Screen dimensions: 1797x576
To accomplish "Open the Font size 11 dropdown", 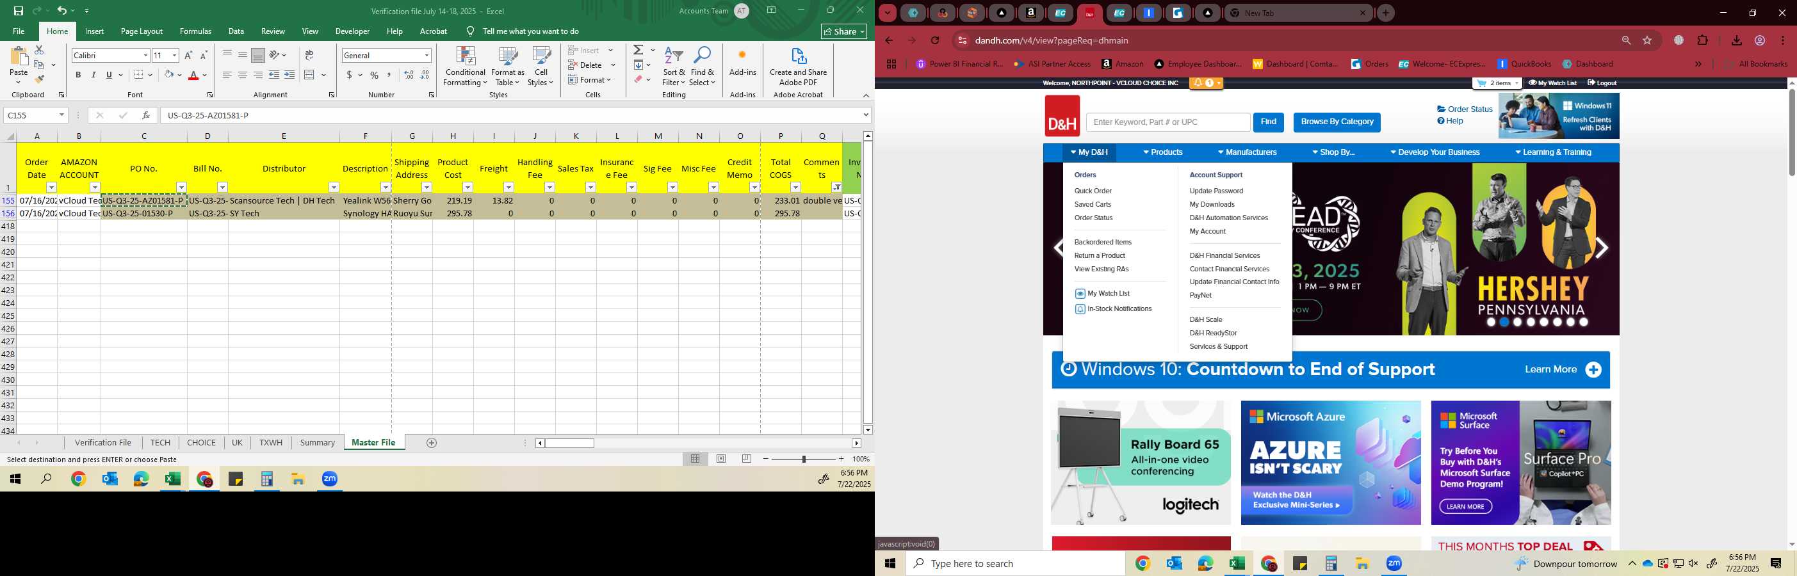I will (x=174, y=55).
